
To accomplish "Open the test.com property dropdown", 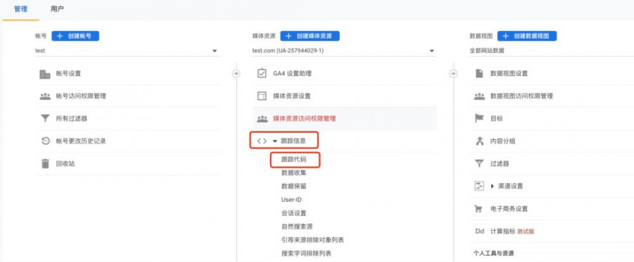I will click(344, 51).
